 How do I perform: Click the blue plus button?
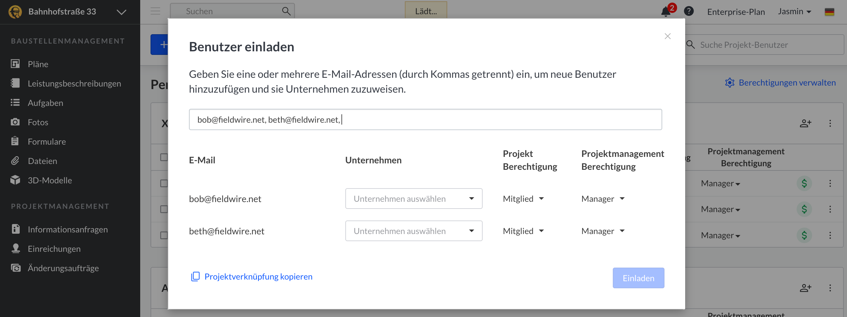point(160,45)
